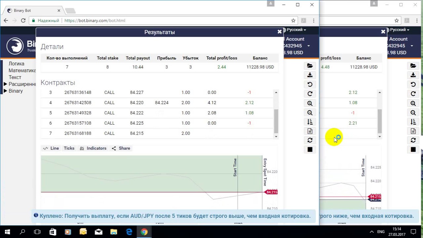Click the Total profit/loss value 2.44

(x=222, y=67)
